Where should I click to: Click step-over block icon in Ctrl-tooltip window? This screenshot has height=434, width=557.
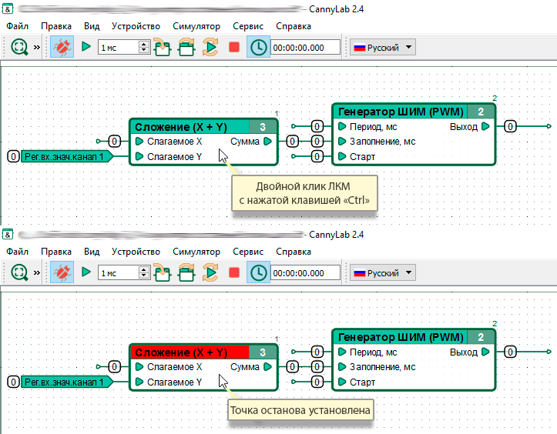tap(186, 47)
